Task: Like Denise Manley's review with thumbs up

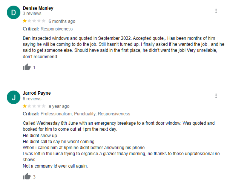Action: (27, 67)
